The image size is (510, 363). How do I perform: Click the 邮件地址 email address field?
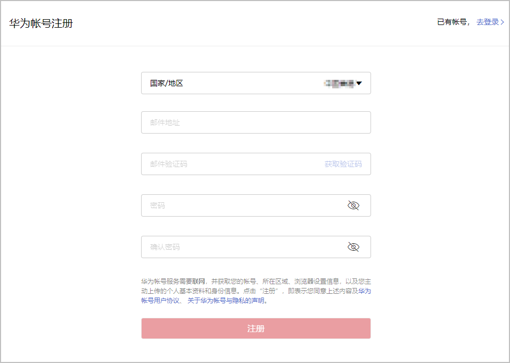(x=256, y=122)
